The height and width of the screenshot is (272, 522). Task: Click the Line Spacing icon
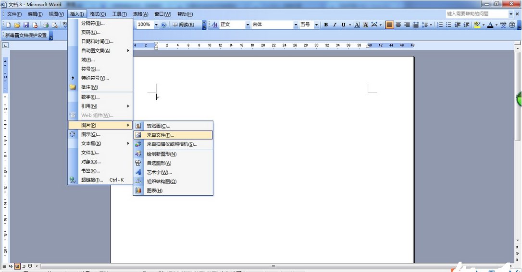(425, 25)
